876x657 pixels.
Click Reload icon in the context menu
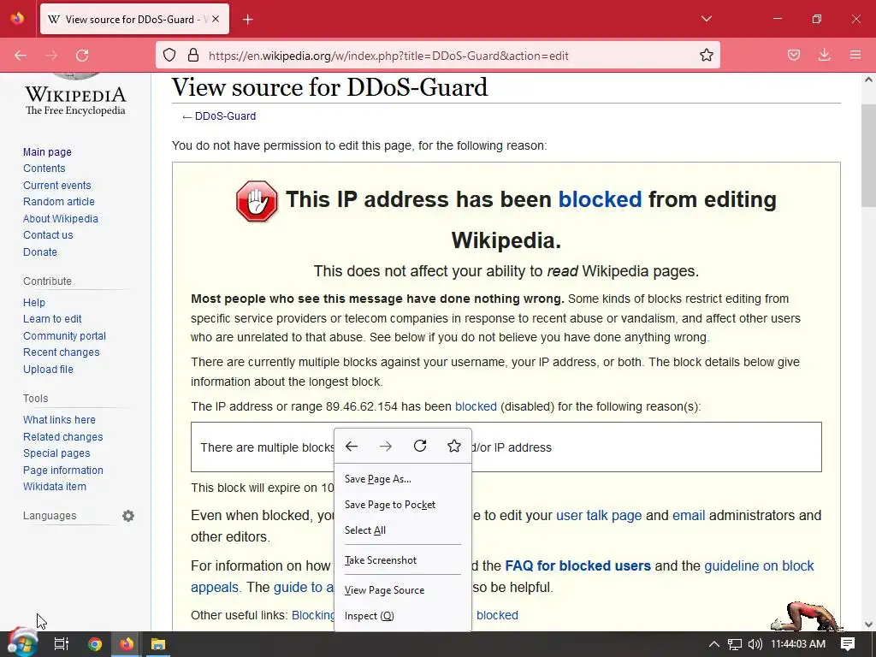tap(420, 446)
